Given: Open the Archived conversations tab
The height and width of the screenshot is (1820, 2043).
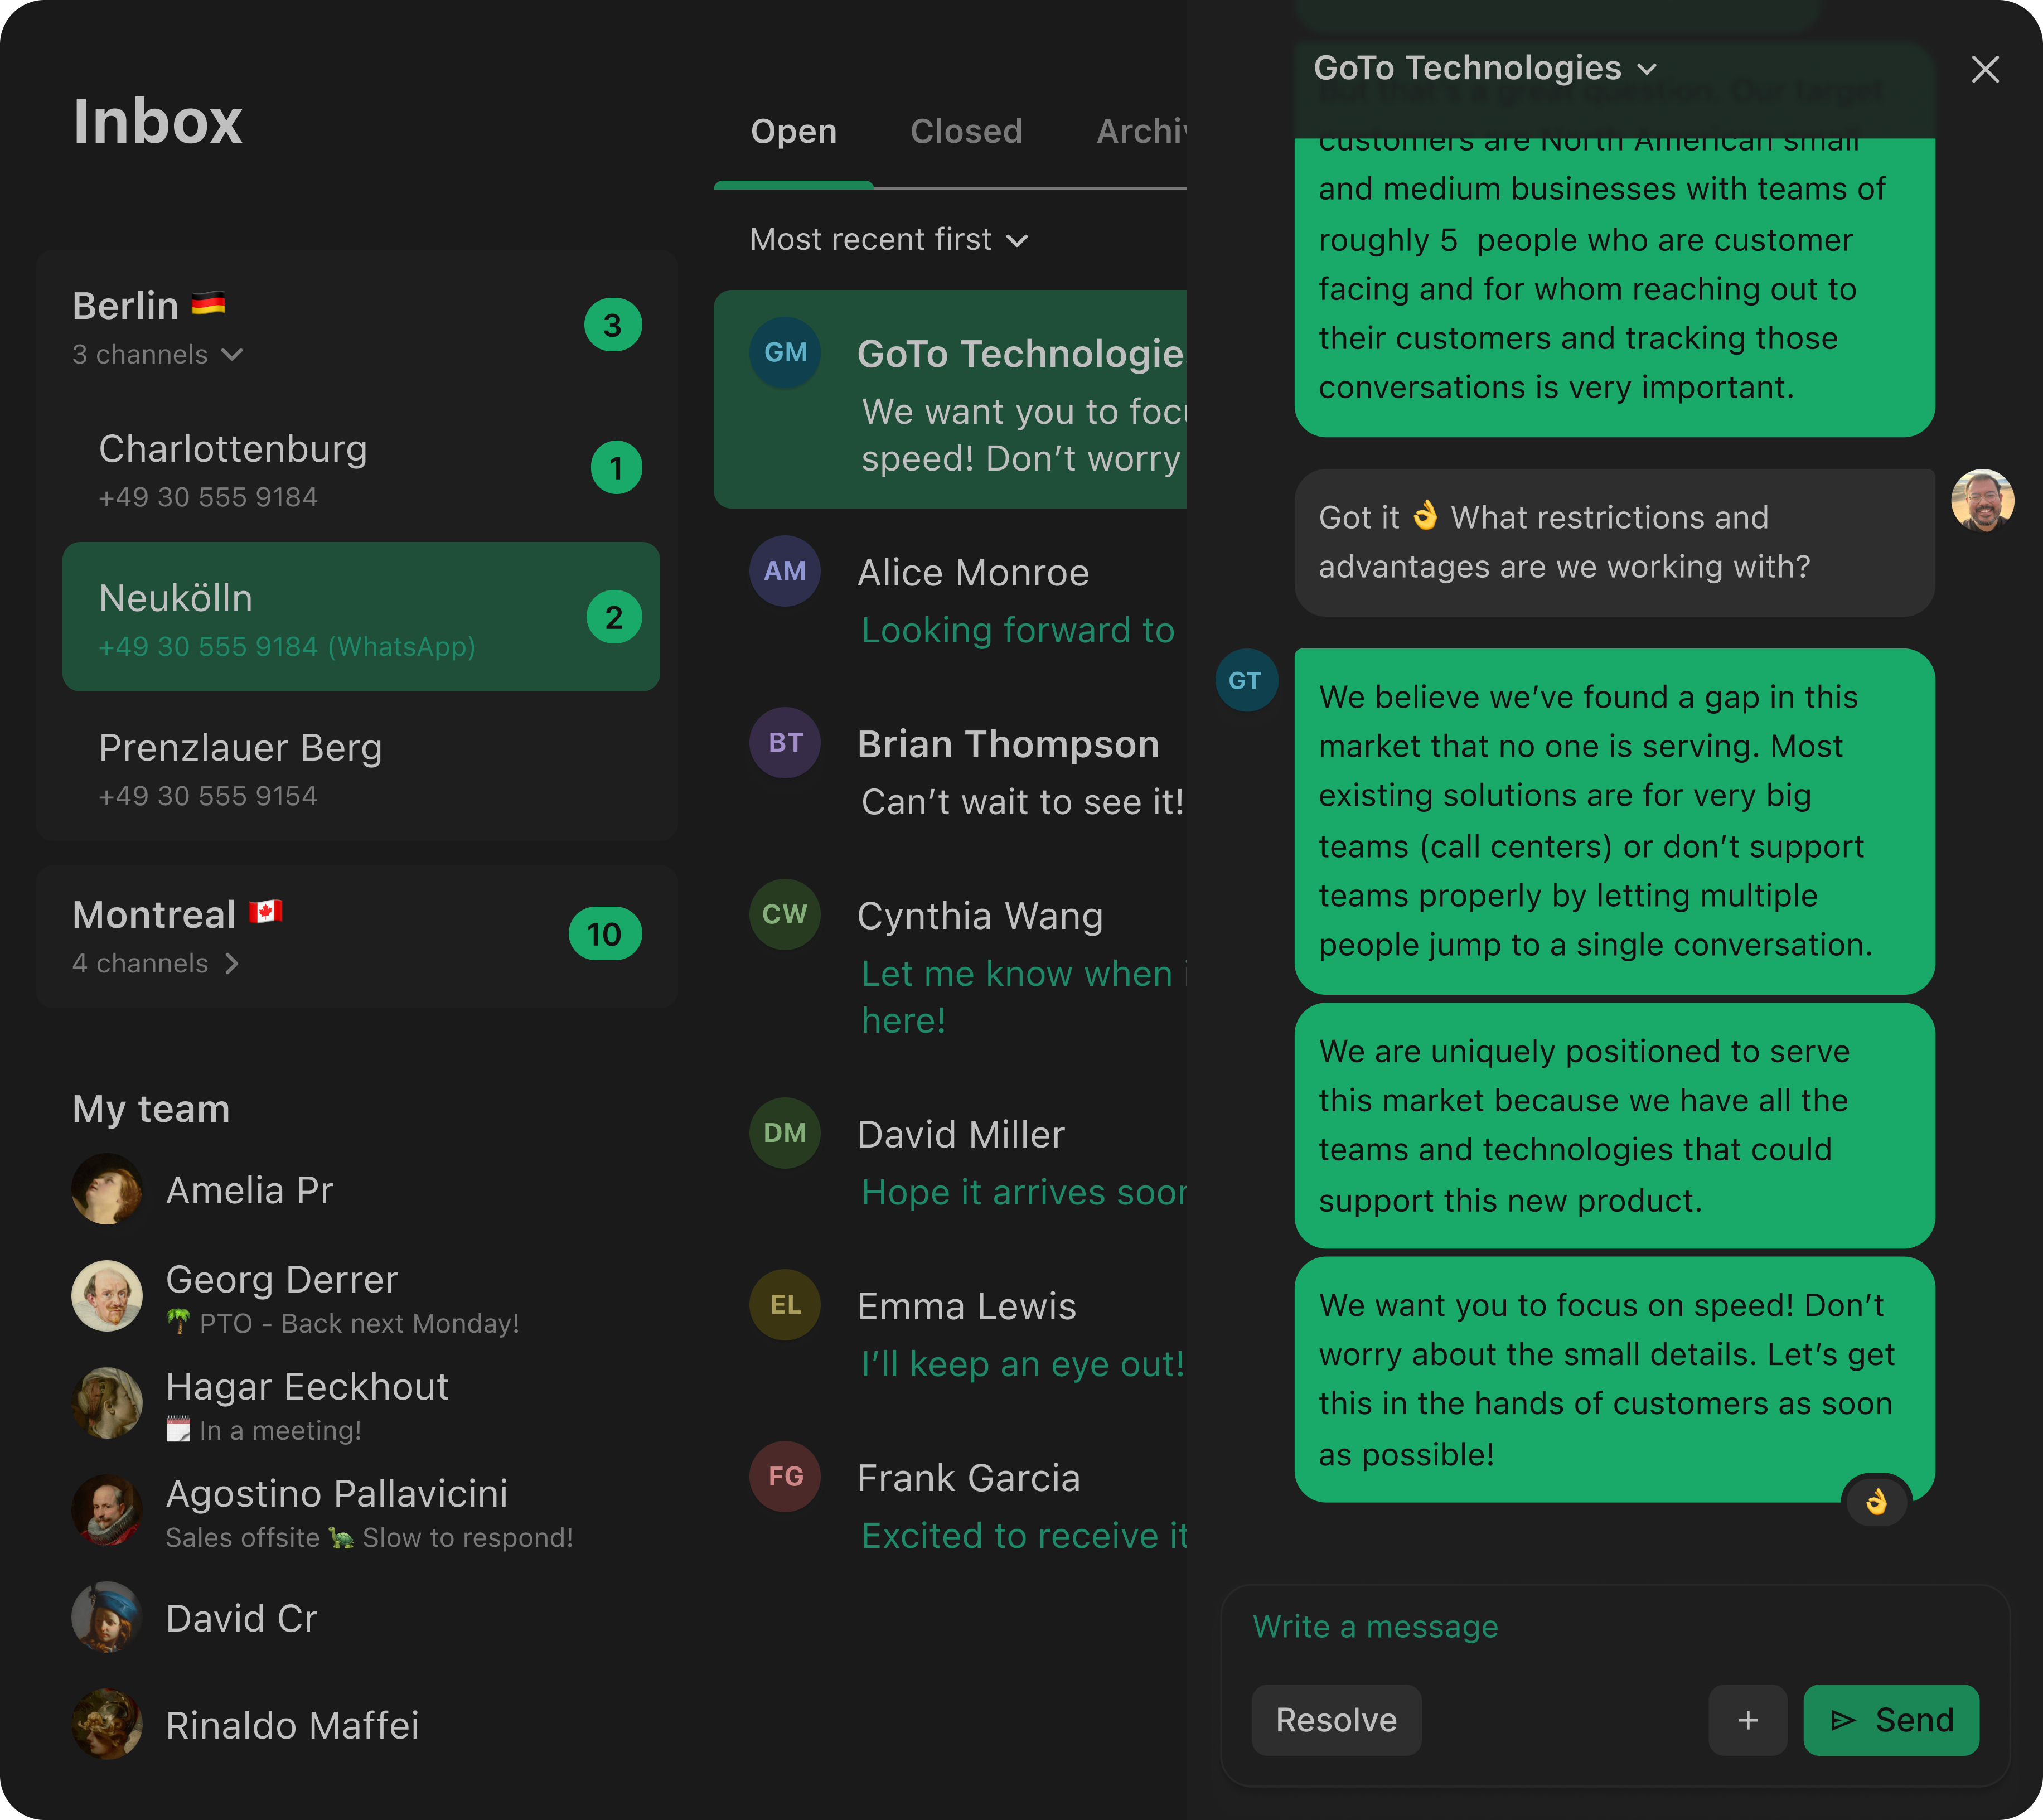Looking at the screenshot, I should (1143, 131).
